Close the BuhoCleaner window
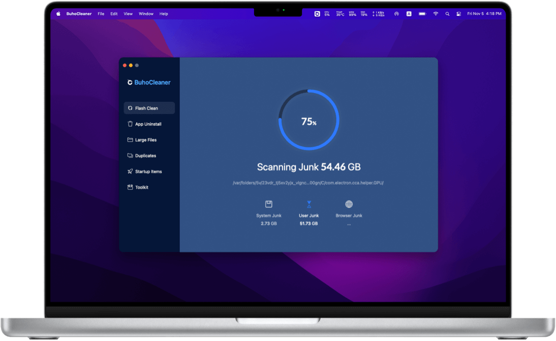The image size is (556, 341). point(125,65)
